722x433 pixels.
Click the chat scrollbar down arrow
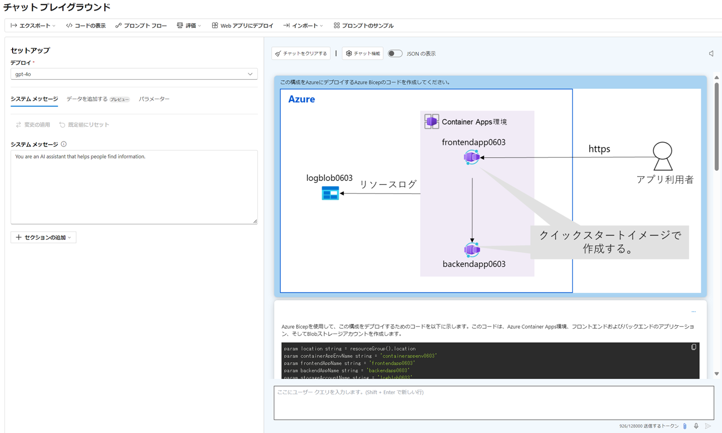click(716, 374)
